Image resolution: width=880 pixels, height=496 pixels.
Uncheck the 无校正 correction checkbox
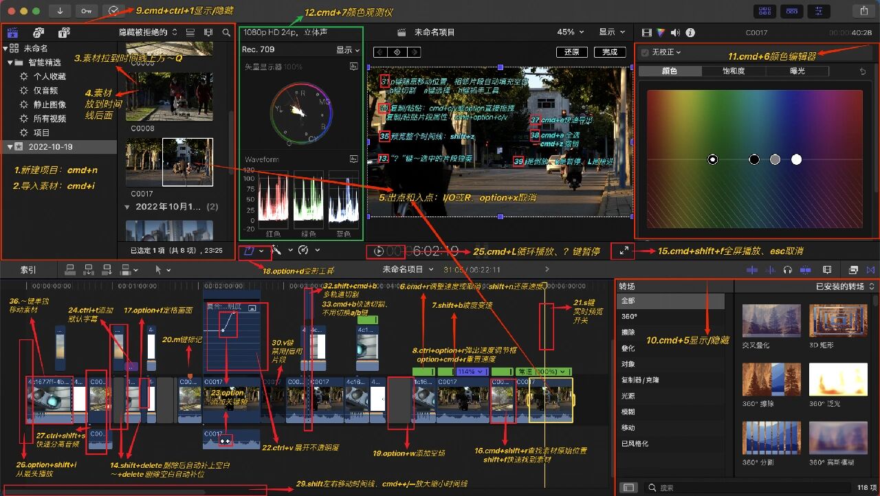point(643,52)
